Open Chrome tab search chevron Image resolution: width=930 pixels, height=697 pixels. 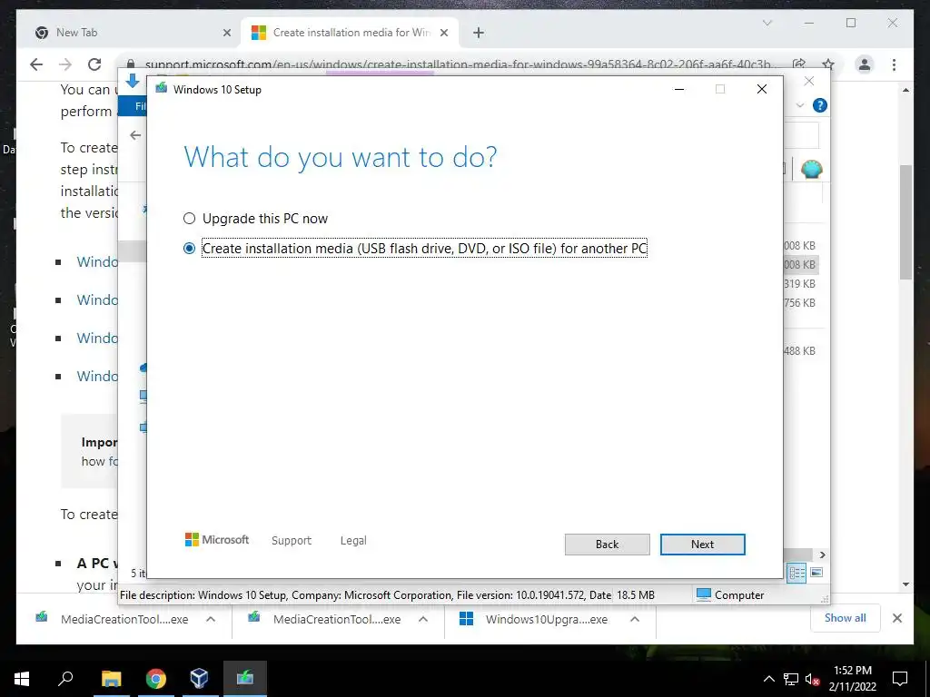767,23
